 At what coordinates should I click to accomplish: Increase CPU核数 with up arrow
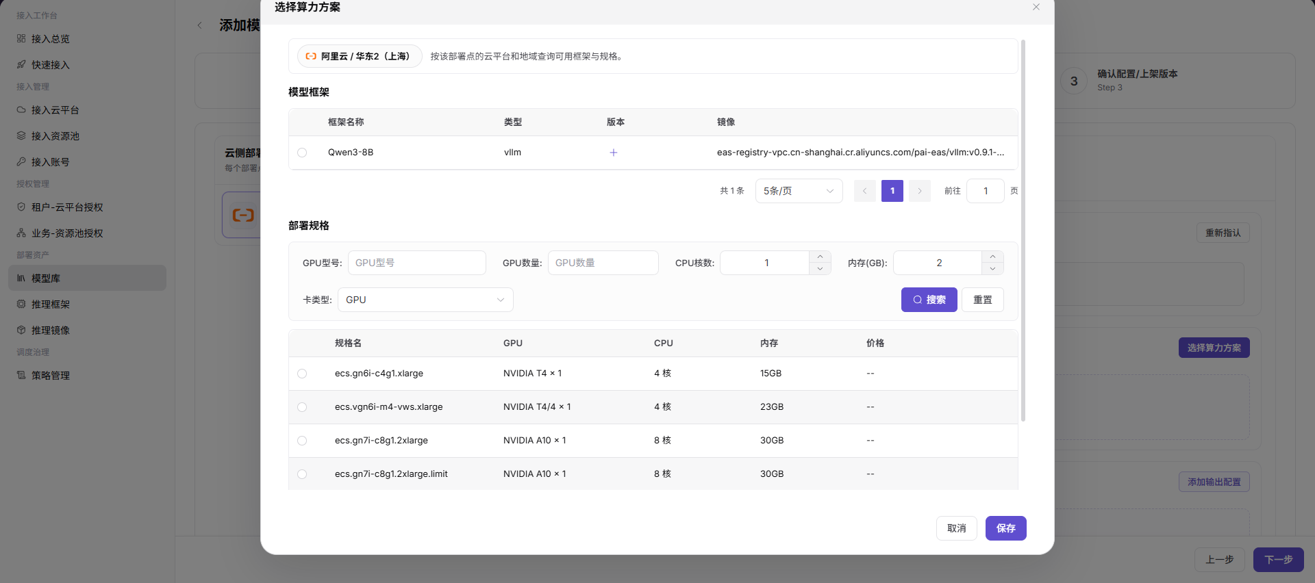click(x=820, y=257)
